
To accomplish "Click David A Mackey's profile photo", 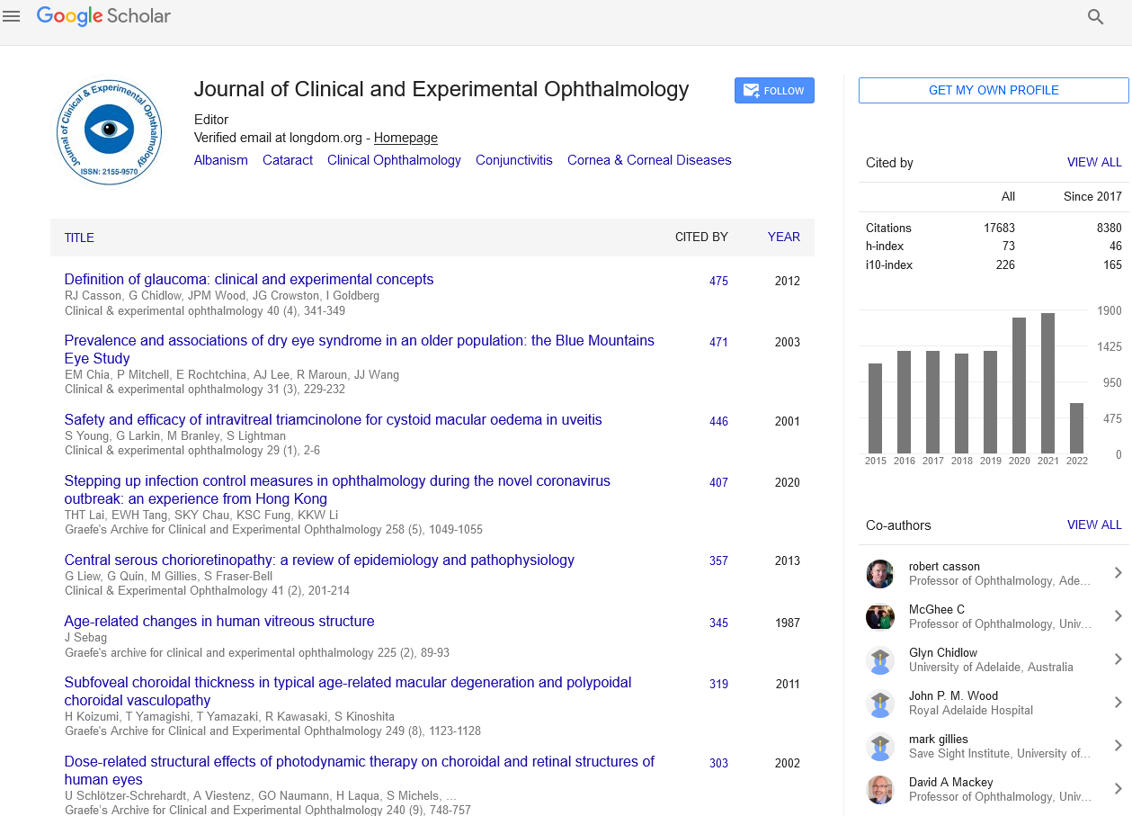I will click(879, 789).
